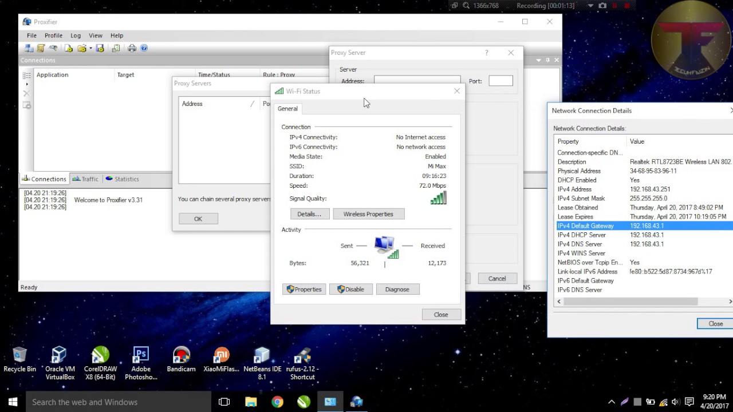Switch to the Statistics tab
This screenshot has width=733, height=412.
[x=122, y=179]
